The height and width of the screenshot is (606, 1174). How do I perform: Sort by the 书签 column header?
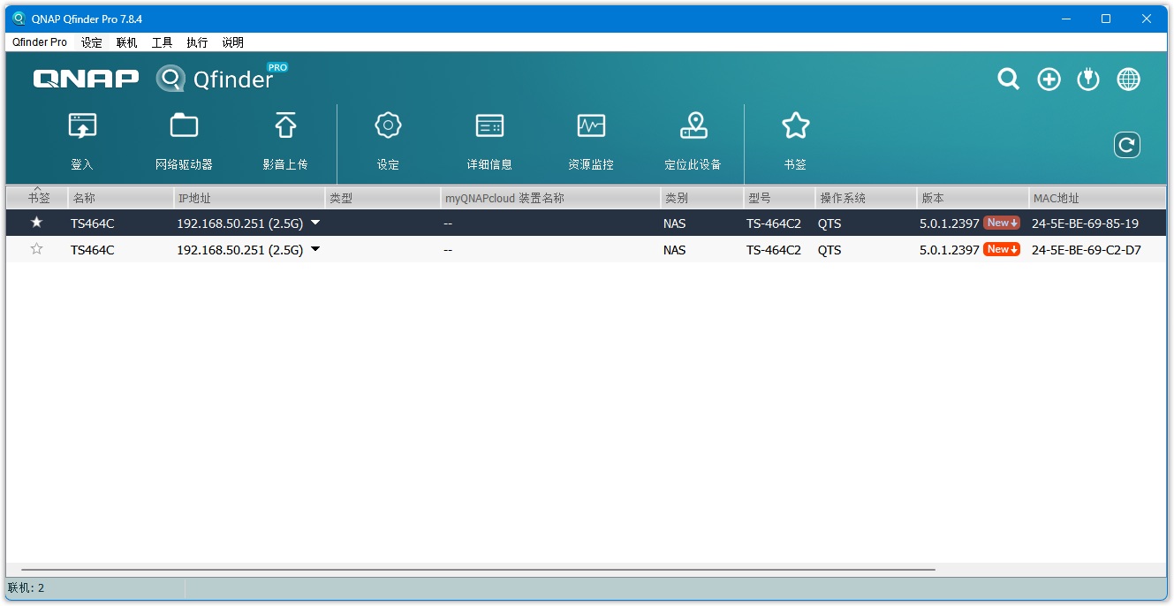pyautogui.click(x=37, y=198)
